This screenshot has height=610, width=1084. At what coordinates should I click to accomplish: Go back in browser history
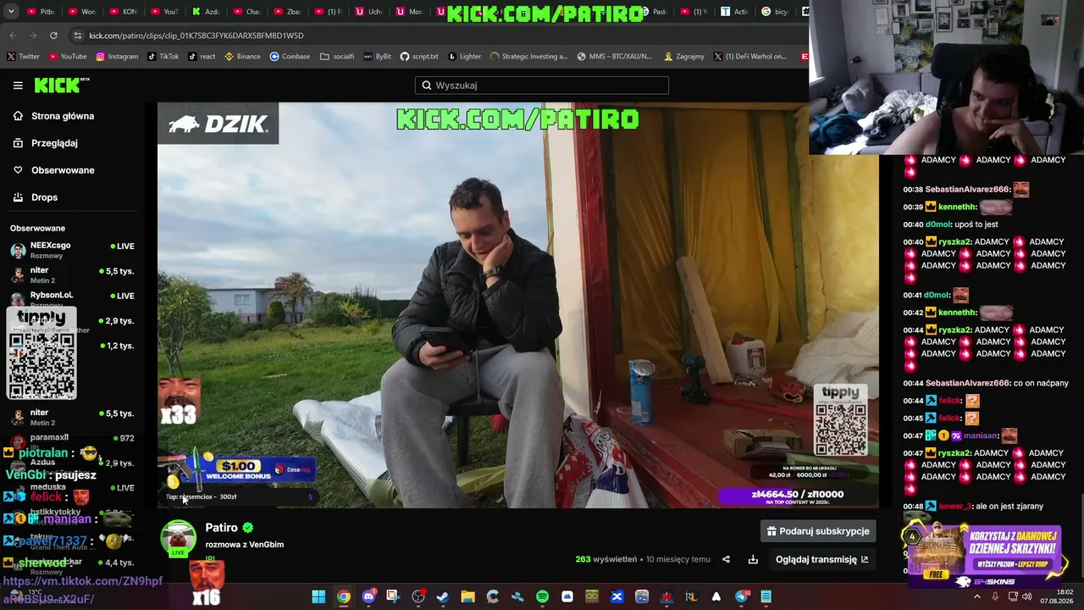[x=13, y=36]
